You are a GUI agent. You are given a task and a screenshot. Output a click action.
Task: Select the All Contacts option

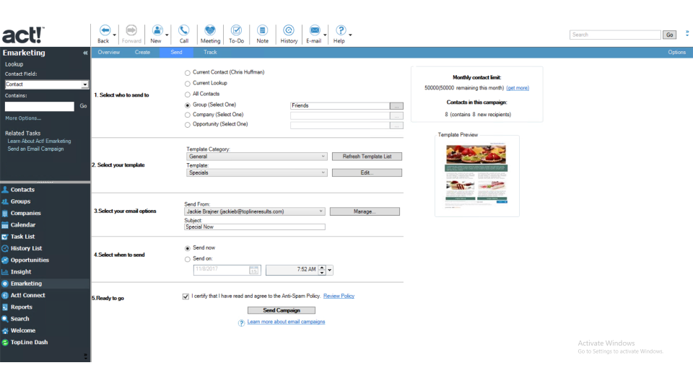[x=188, y=95]
